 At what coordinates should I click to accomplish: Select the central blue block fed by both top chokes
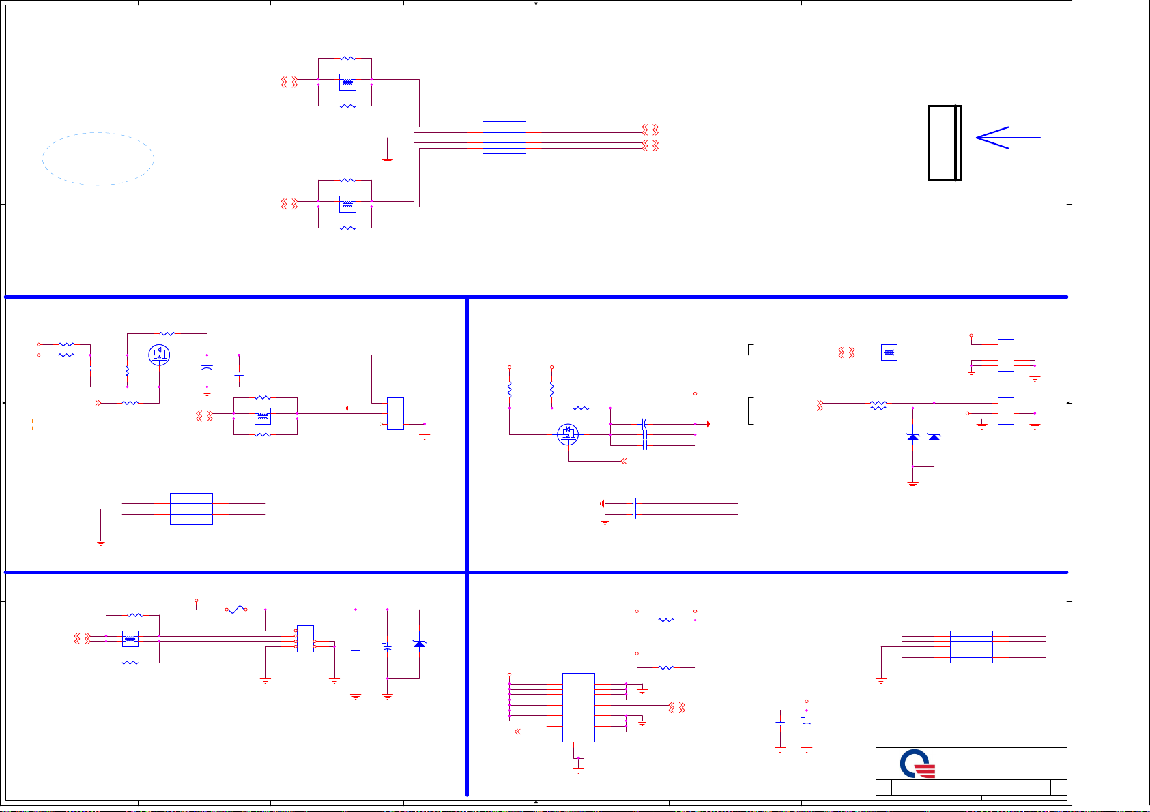coord(504,138)
